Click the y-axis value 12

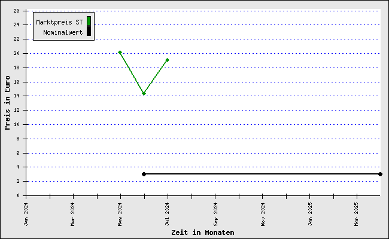[16, 110]
